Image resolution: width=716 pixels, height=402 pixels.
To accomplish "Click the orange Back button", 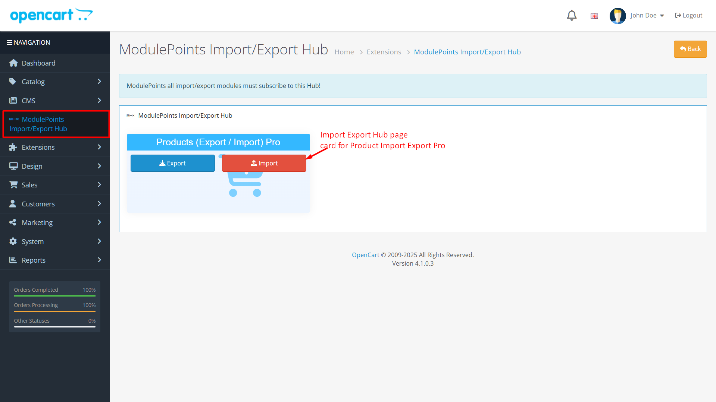I will 690,49.
